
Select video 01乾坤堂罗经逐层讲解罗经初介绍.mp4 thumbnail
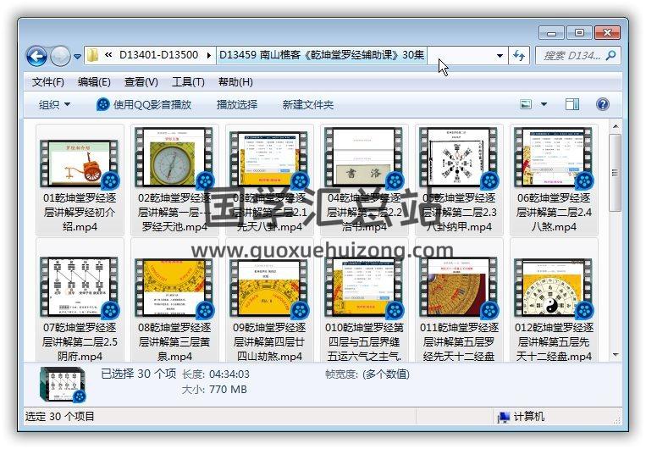(79, 164)
